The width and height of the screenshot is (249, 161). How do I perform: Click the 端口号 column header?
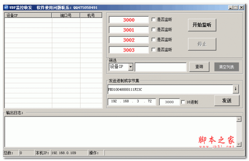point(66,15)
